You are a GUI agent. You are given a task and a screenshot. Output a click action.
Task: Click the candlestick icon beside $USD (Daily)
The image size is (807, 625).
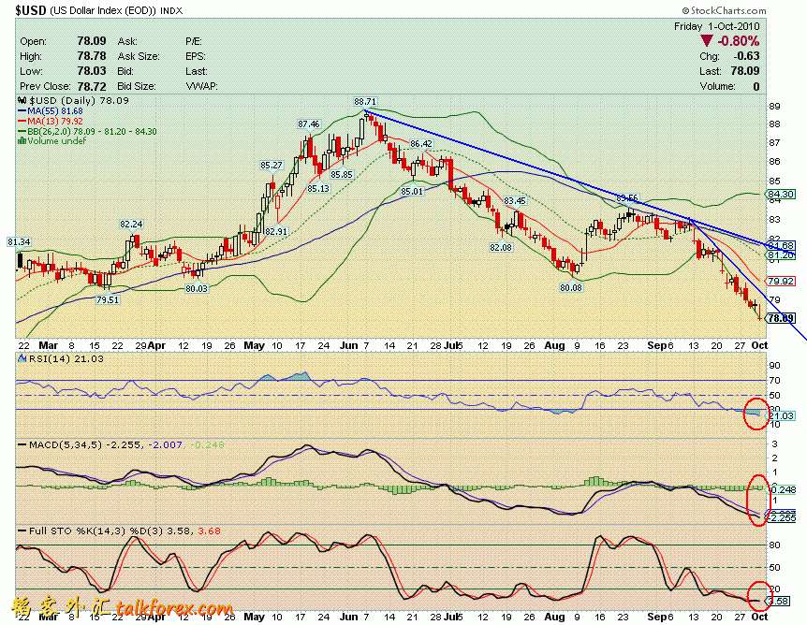click(22, 101)
